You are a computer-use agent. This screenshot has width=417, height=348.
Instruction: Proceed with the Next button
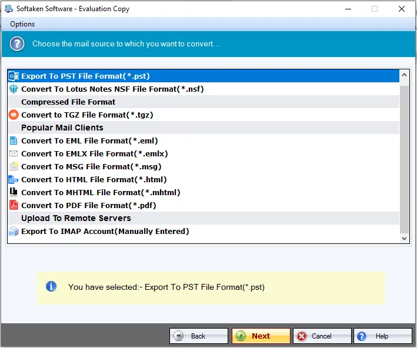click(x=261, y=336)
